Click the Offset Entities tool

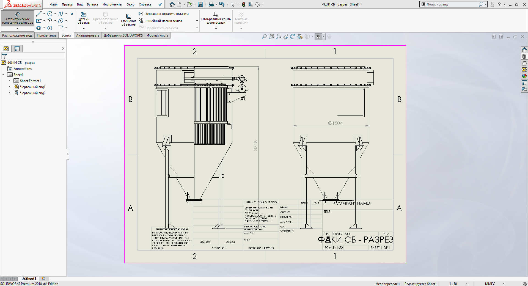click(x=128, y=19)
